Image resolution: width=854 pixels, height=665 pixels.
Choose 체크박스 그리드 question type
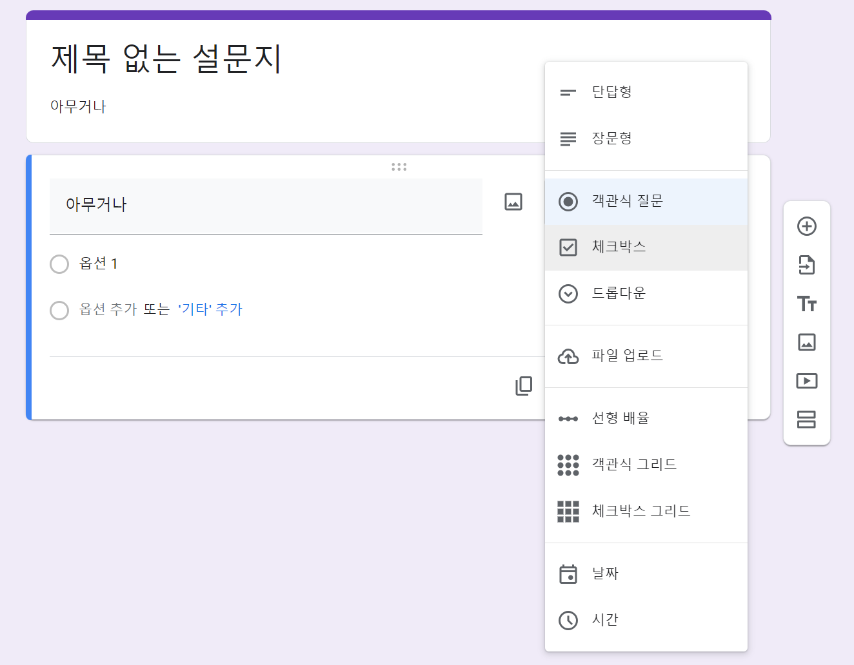[x=646, y=511]
